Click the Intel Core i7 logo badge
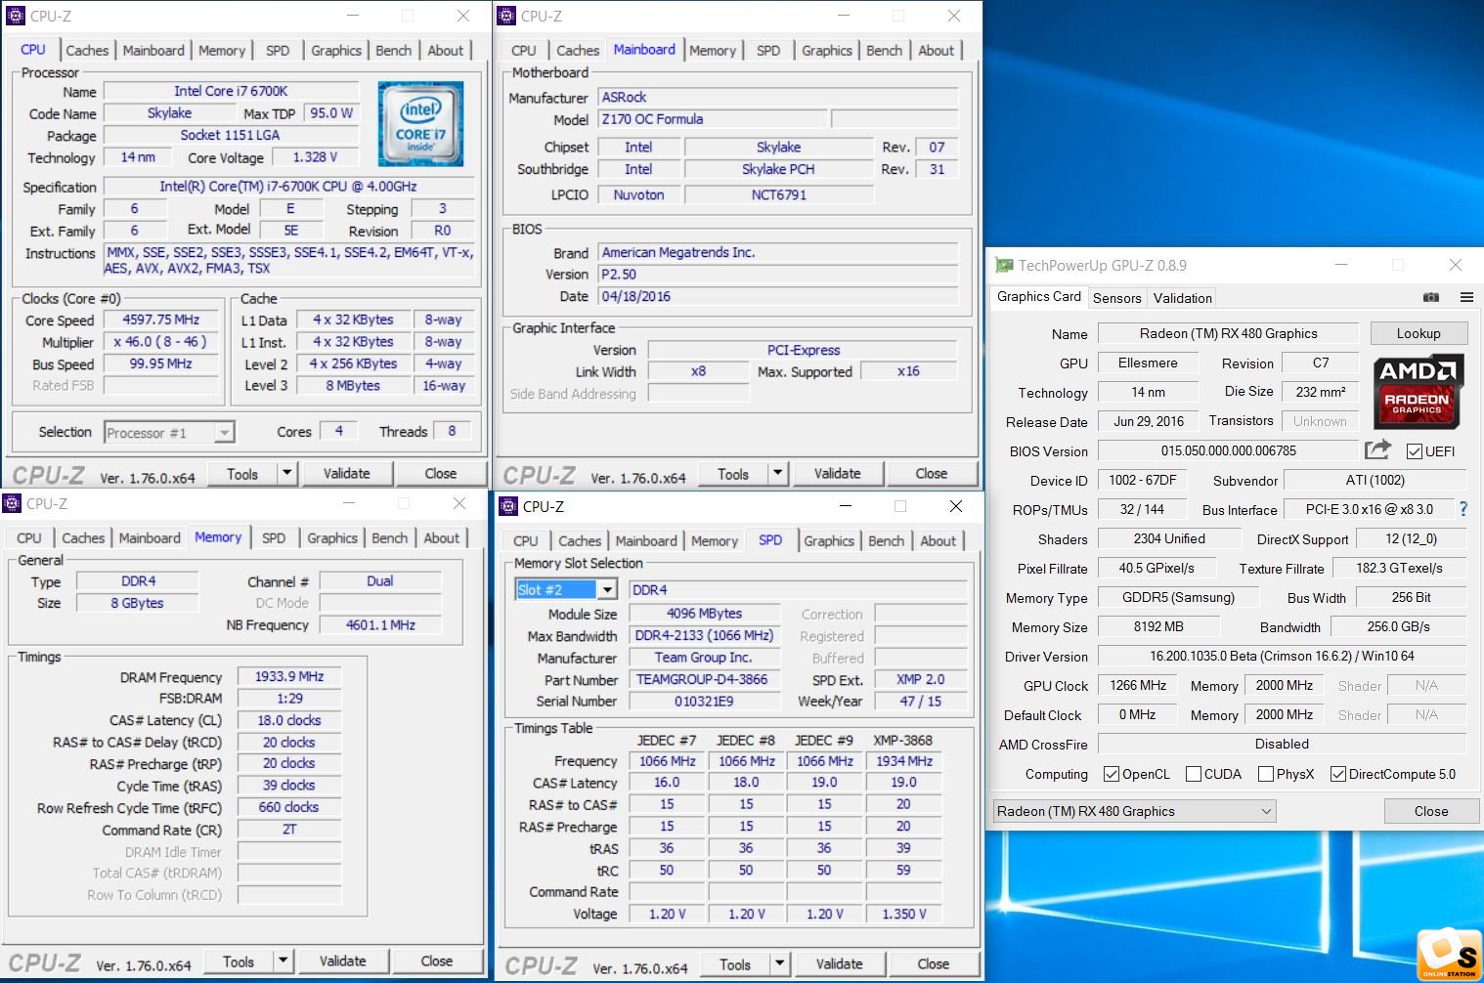1484x983 pixels. [420, 124]
